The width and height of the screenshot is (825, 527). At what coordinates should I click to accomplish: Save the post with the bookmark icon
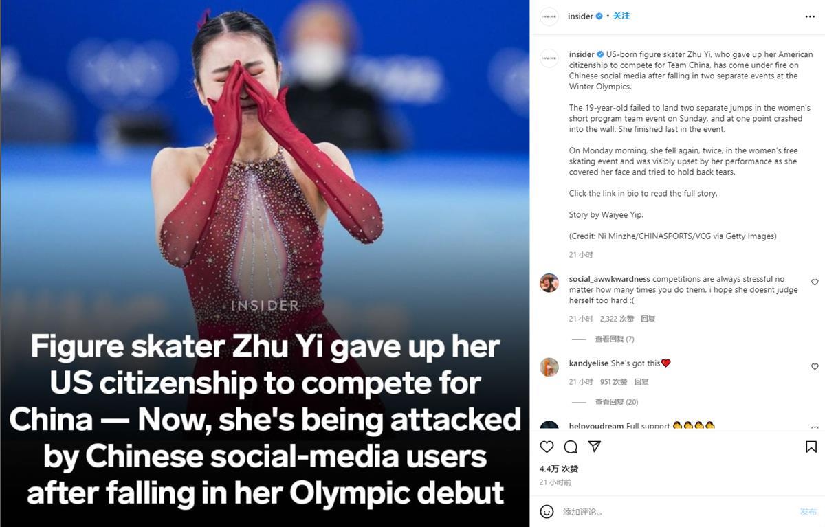811,447
